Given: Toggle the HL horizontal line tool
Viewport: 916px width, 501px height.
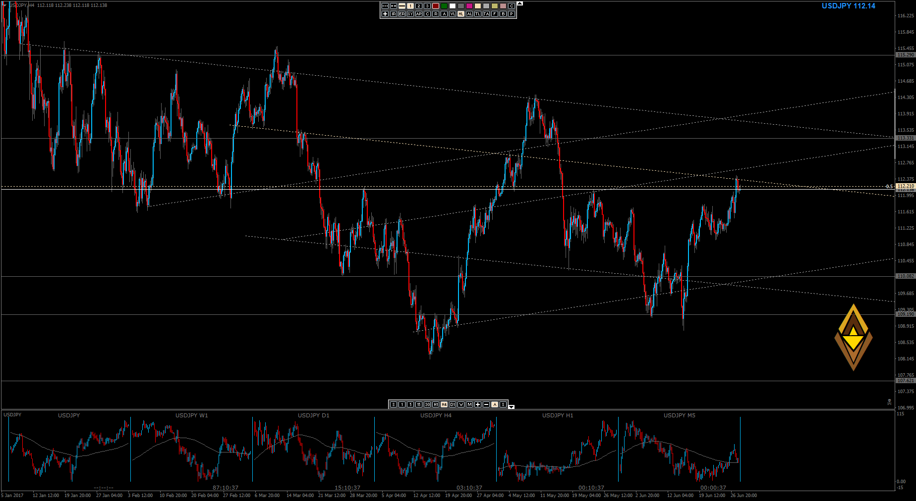Looking at the screenshot, I should point(461,14).
